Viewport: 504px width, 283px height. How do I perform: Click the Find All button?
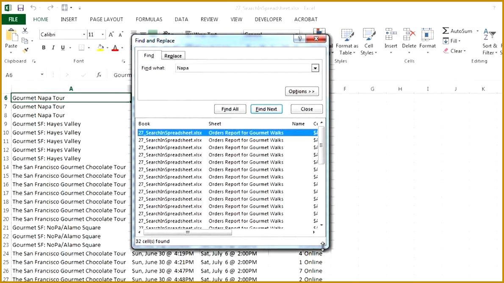point(230,109)
